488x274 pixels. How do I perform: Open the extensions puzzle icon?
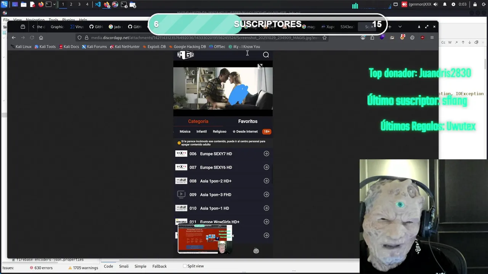click(x=372, y=38)
